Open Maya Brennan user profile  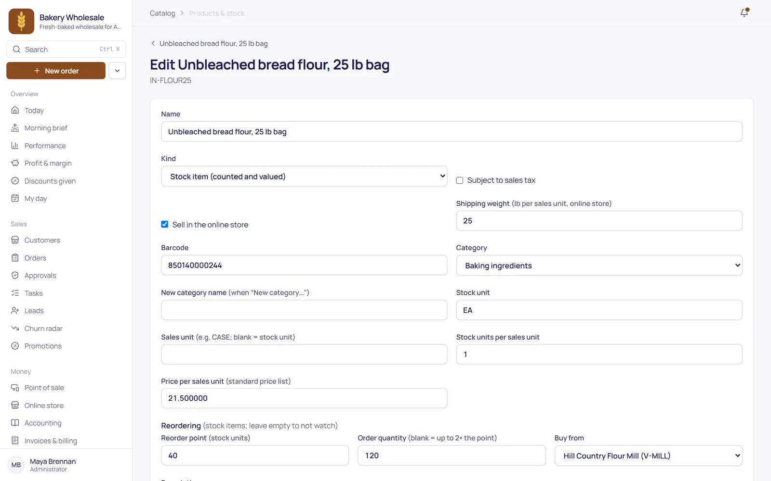click(66, 465)
